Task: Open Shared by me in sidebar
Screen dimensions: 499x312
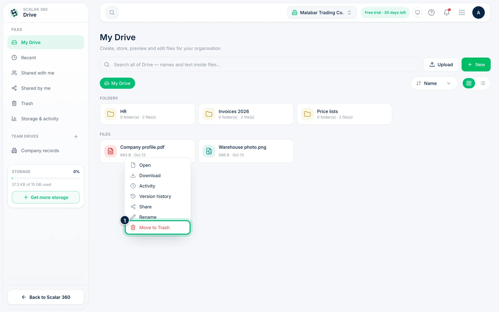Action: [x=46, y=88]
